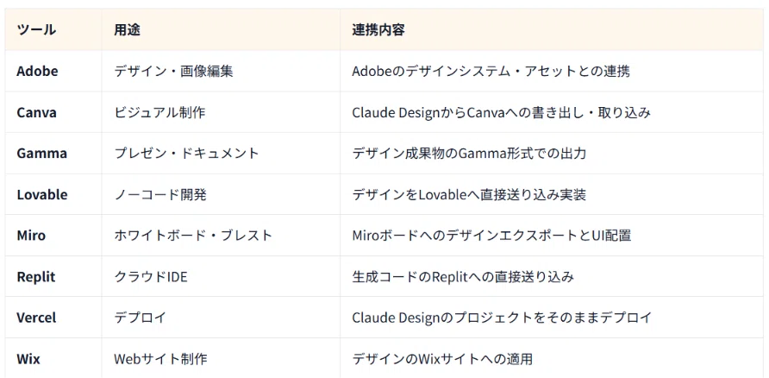The height and width of the screenshot is (378, 769).
Task: Click the ホワイトボード・ブレスト cell
Action: 221,235
